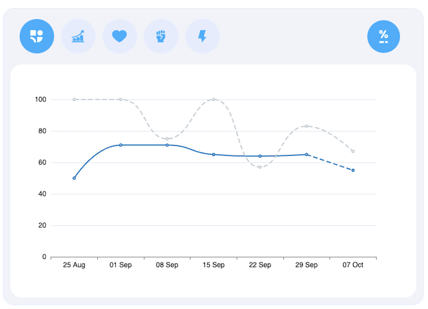Click the gray data point at 25 Aug

[74, 100]
